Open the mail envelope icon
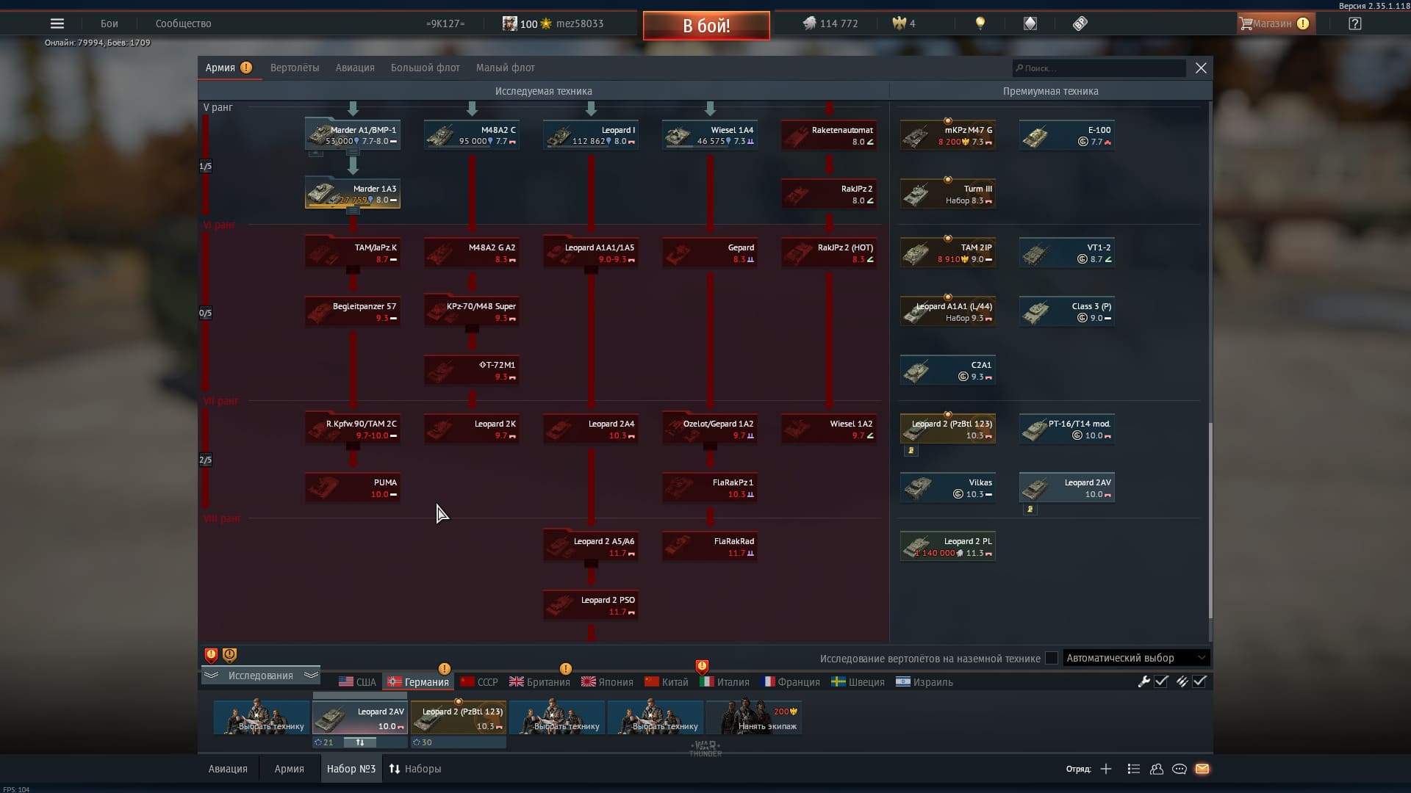Viewport: 1411px width, 793px height. pyautogui.click(x=1202, y=769)
